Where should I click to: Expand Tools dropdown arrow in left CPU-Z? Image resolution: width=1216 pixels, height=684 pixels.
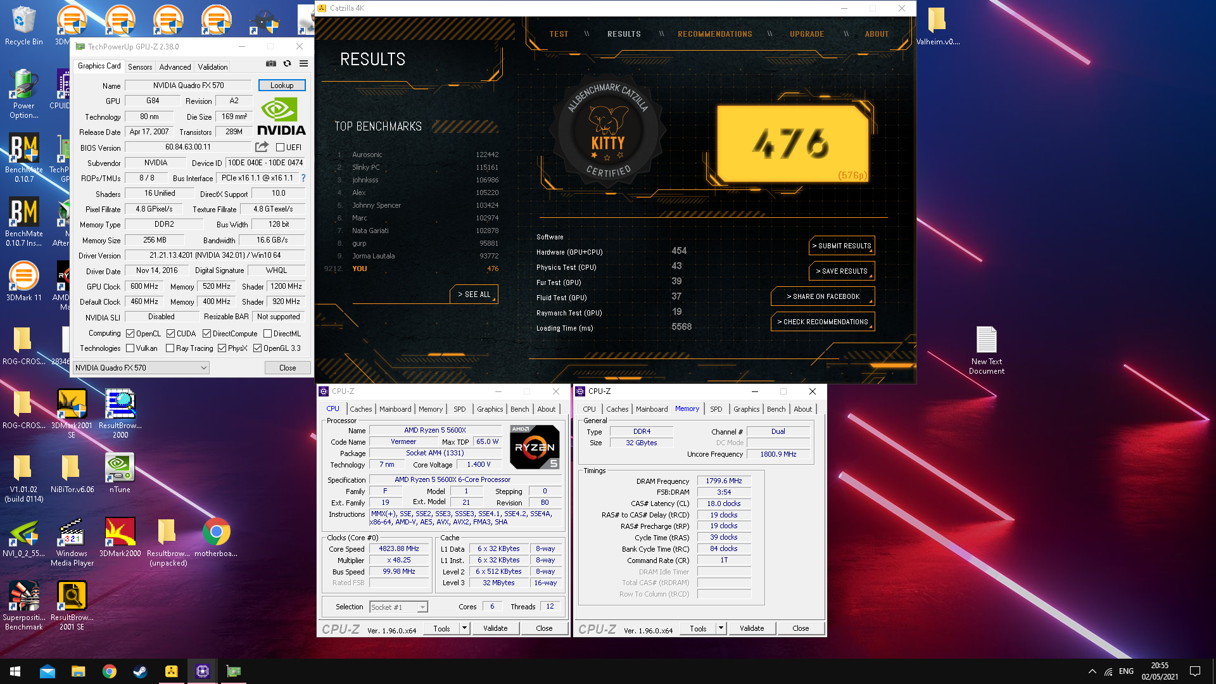464,628
